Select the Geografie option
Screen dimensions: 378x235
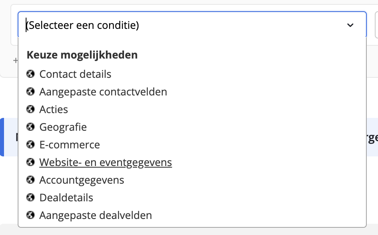tap(63, 127)
